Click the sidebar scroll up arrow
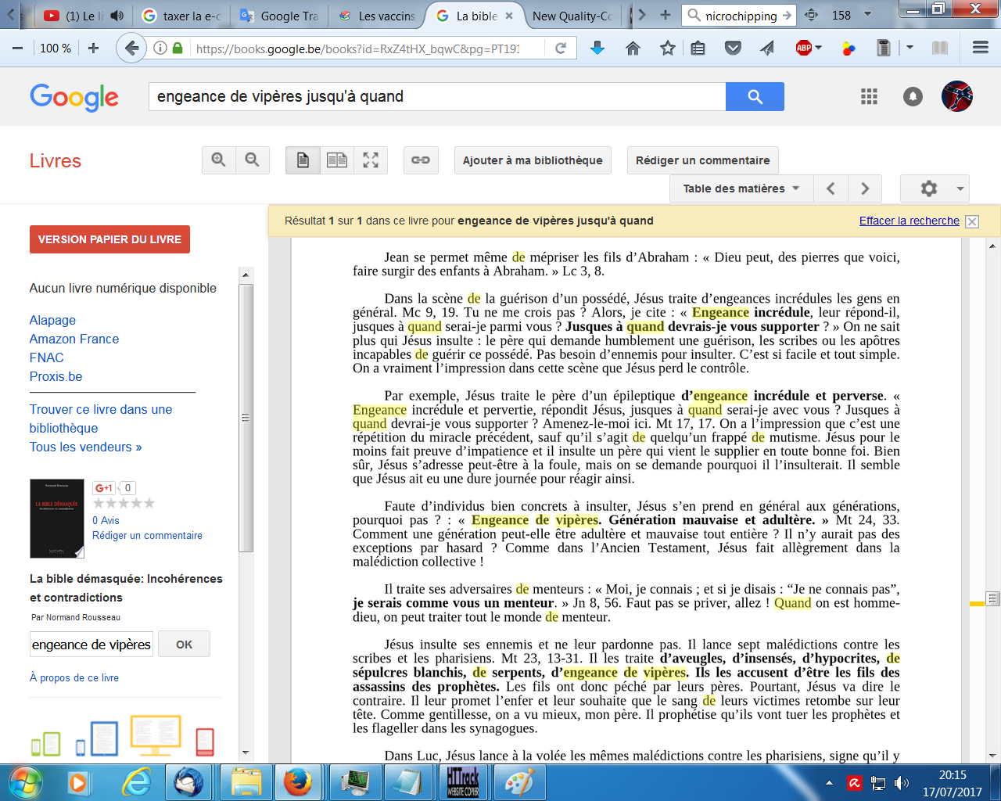The height and width of the screenshot is (801, 1001). [x=246, y=275]
